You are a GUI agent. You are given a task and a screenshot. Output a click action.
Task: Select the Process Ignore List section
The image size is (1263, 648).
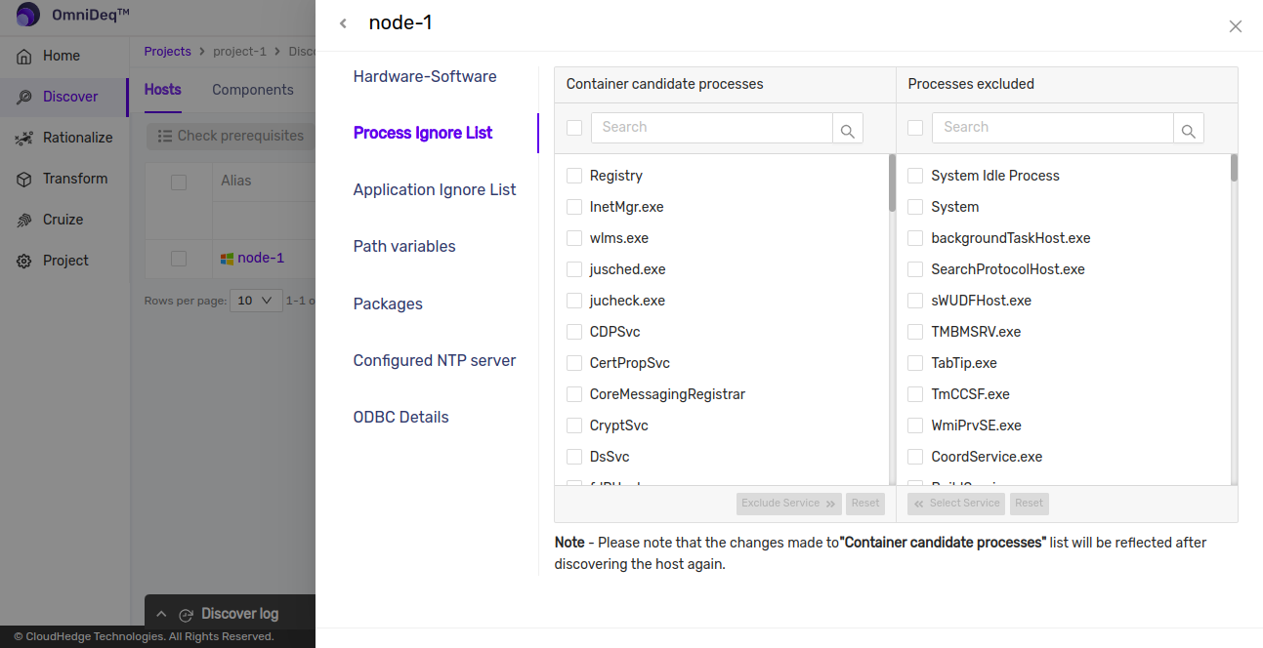(423, 133)
